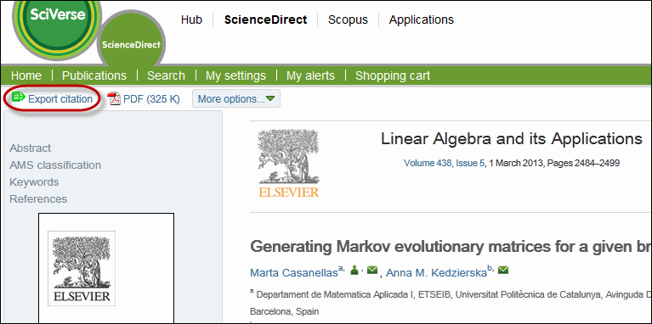652x324 pixels.
Task: Click author name Anna M. Kedzierska
Action: 436,272
